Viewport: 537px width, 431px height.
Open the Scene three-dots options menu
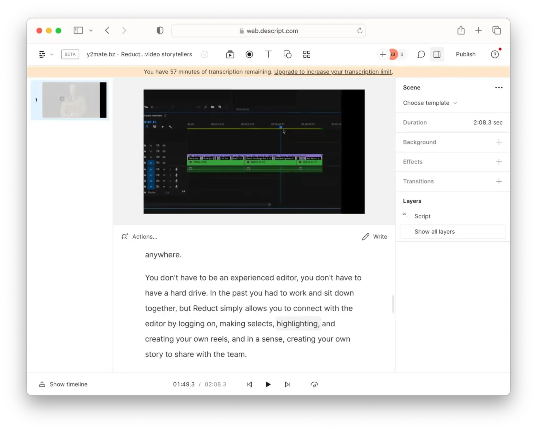click(499, 88)
